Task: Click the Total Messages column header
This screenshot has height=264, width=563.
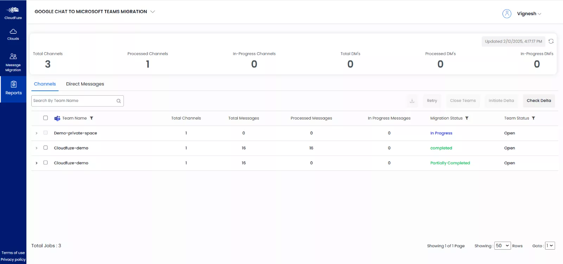Action: click(243, 118)
